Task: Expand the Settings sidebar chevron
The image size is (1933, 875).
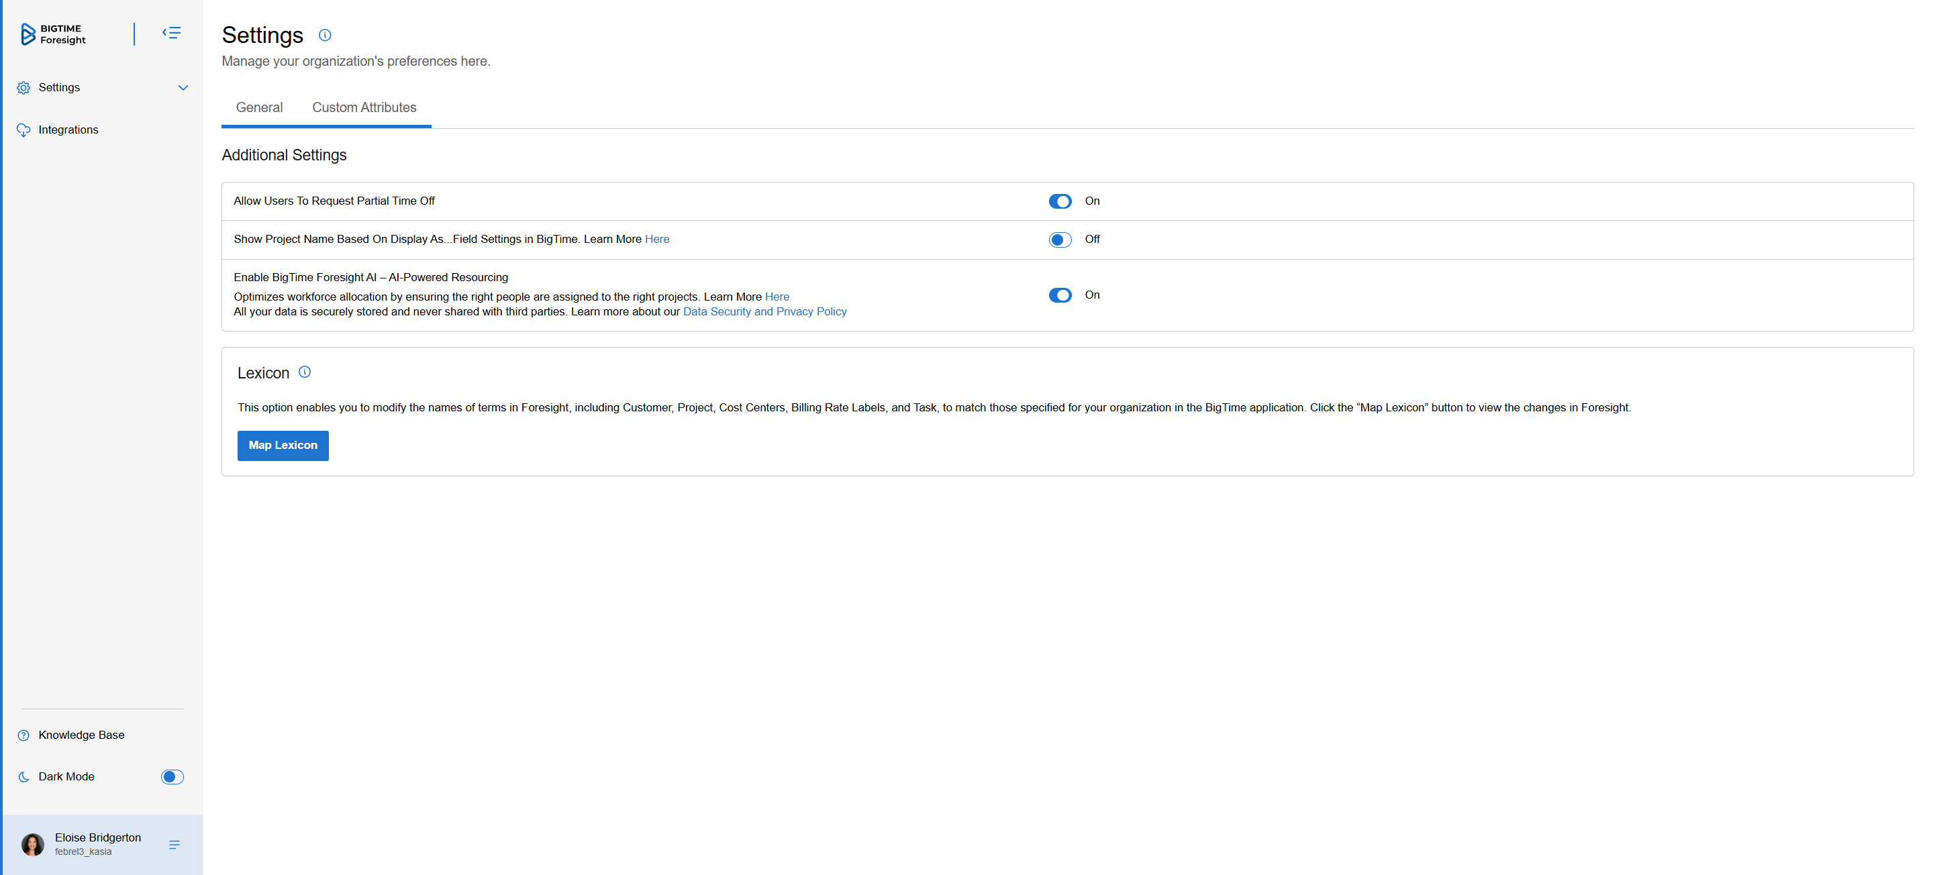Action: (183, 88)
